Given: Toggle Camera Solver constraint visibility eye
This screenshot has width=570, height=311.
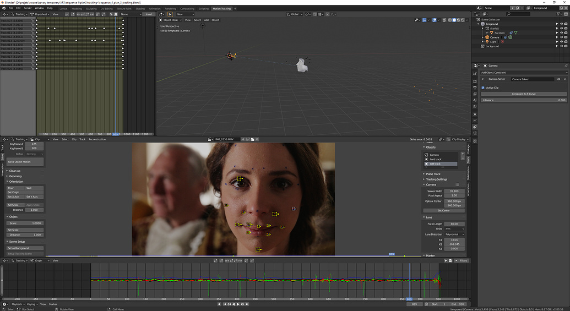Looking at the screenshot, I should click(x=559, y=79).
